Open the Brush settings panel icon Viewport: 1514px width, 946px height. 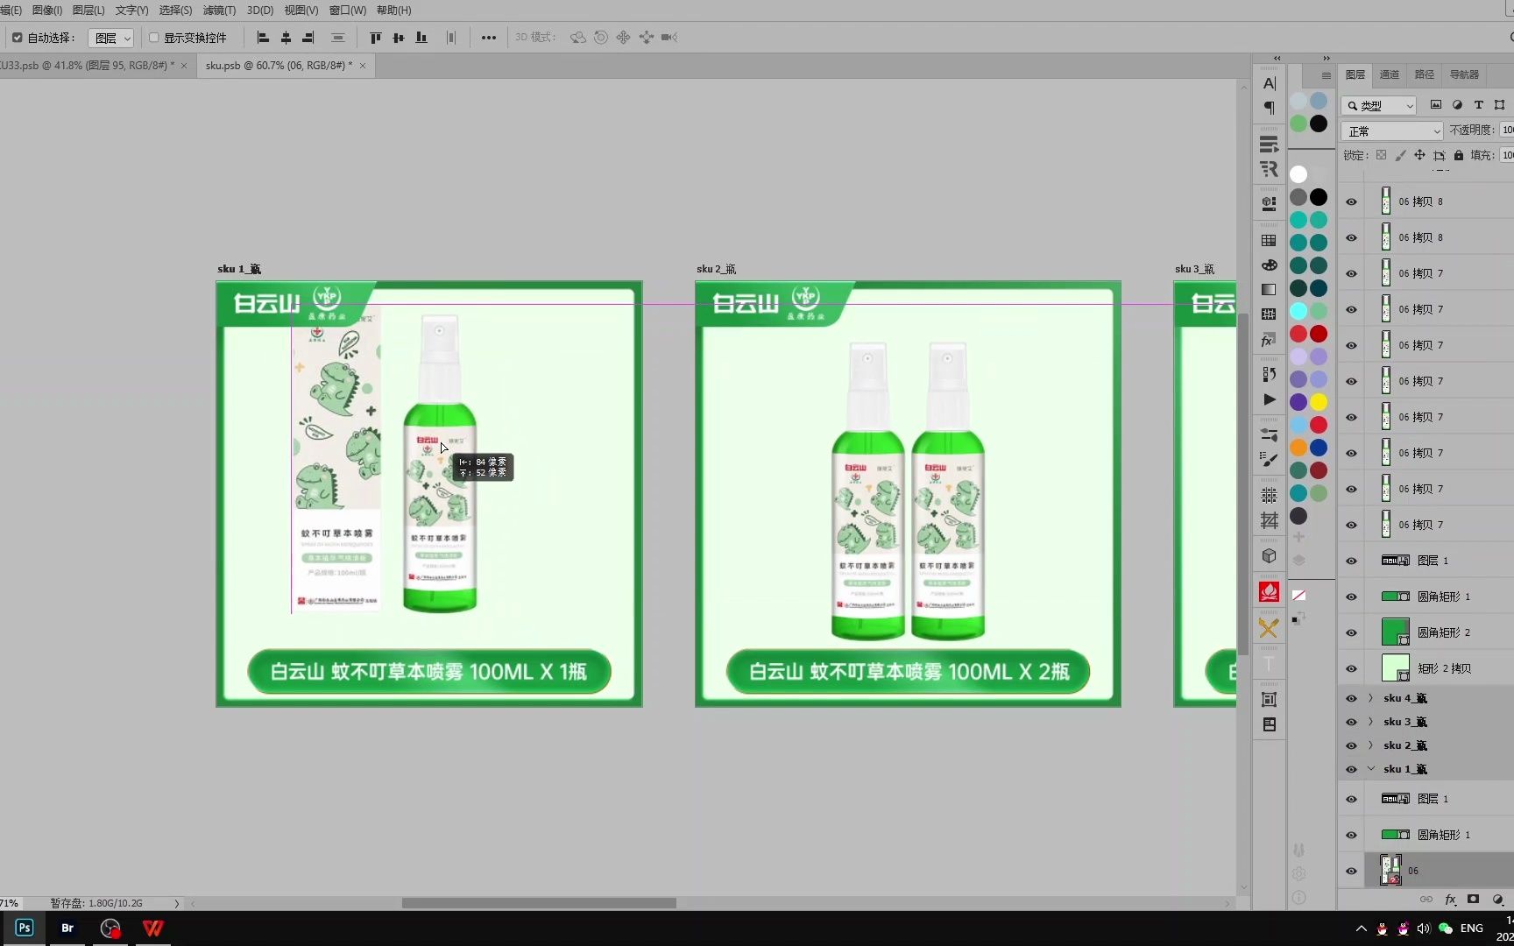click(1269, 458)
